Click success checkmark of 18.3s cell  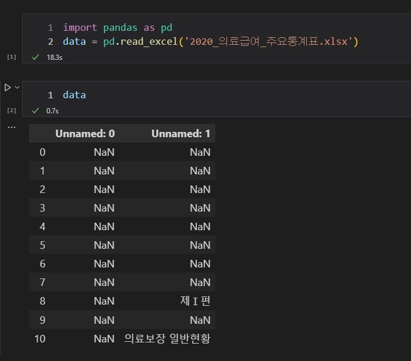tap(36, 57)
